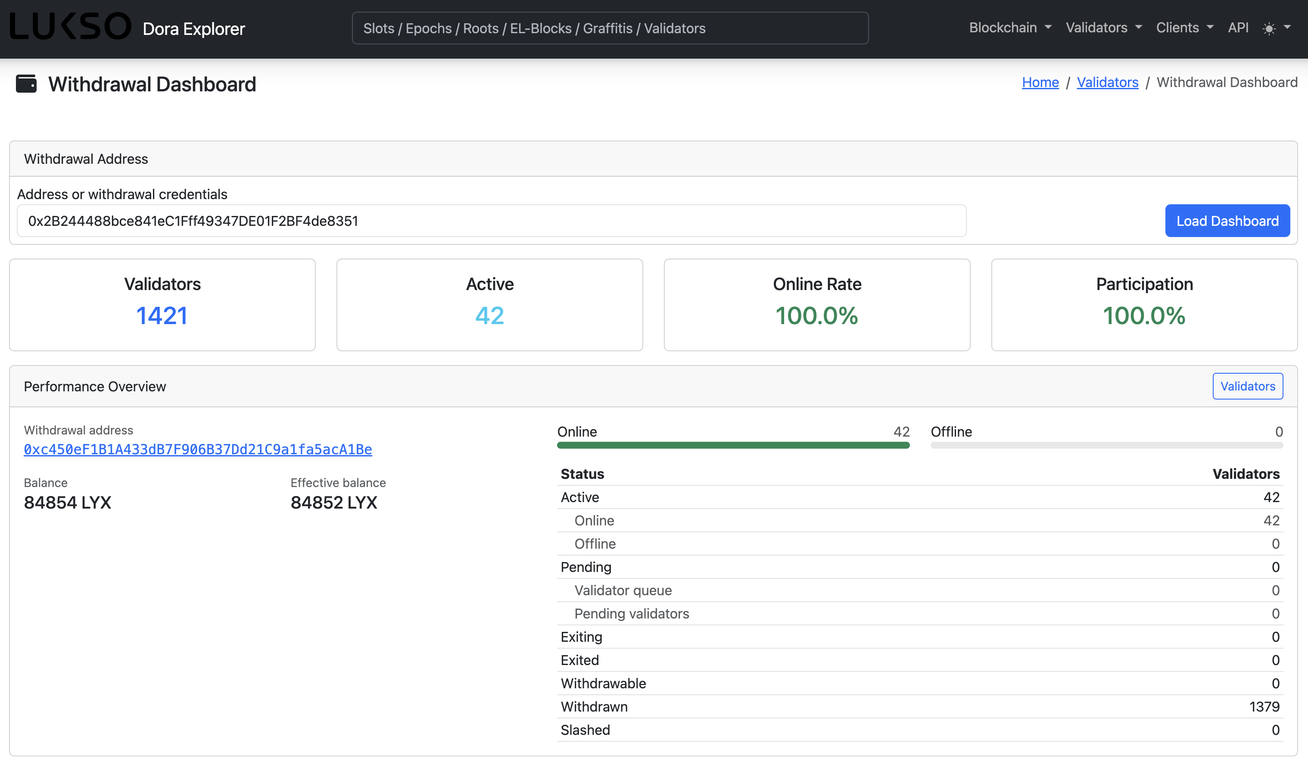1308x762 pixels.
Task: Open withdrawal address 0xc450eF1B...A1Be link
Action: pos(198,449)
